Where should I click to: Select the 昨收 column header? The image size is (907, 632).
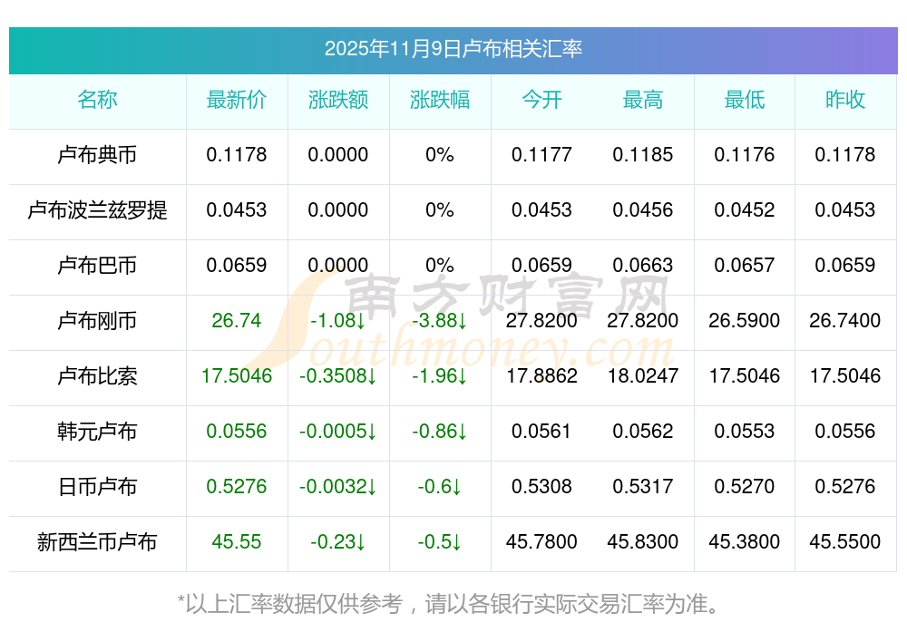tap(845, 100)
